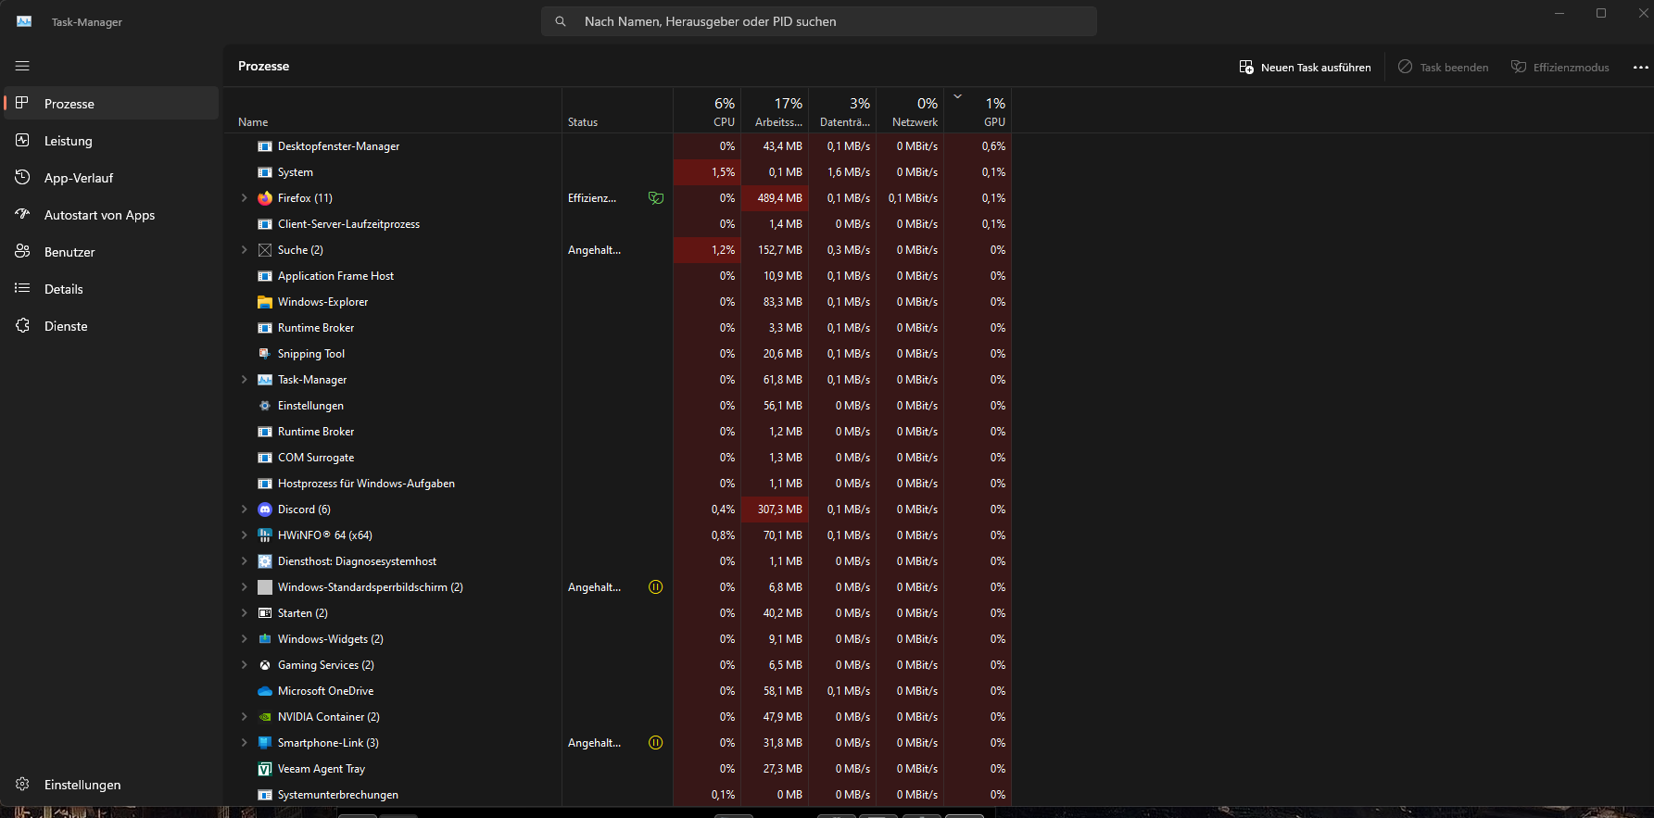Click the Suche process icon
The width and height of the screenshot is (1654, 818).
(x=265, y=250)
